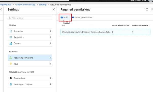Expand Keys chevron arrow

pyautogui.click(x=50, y=64)
